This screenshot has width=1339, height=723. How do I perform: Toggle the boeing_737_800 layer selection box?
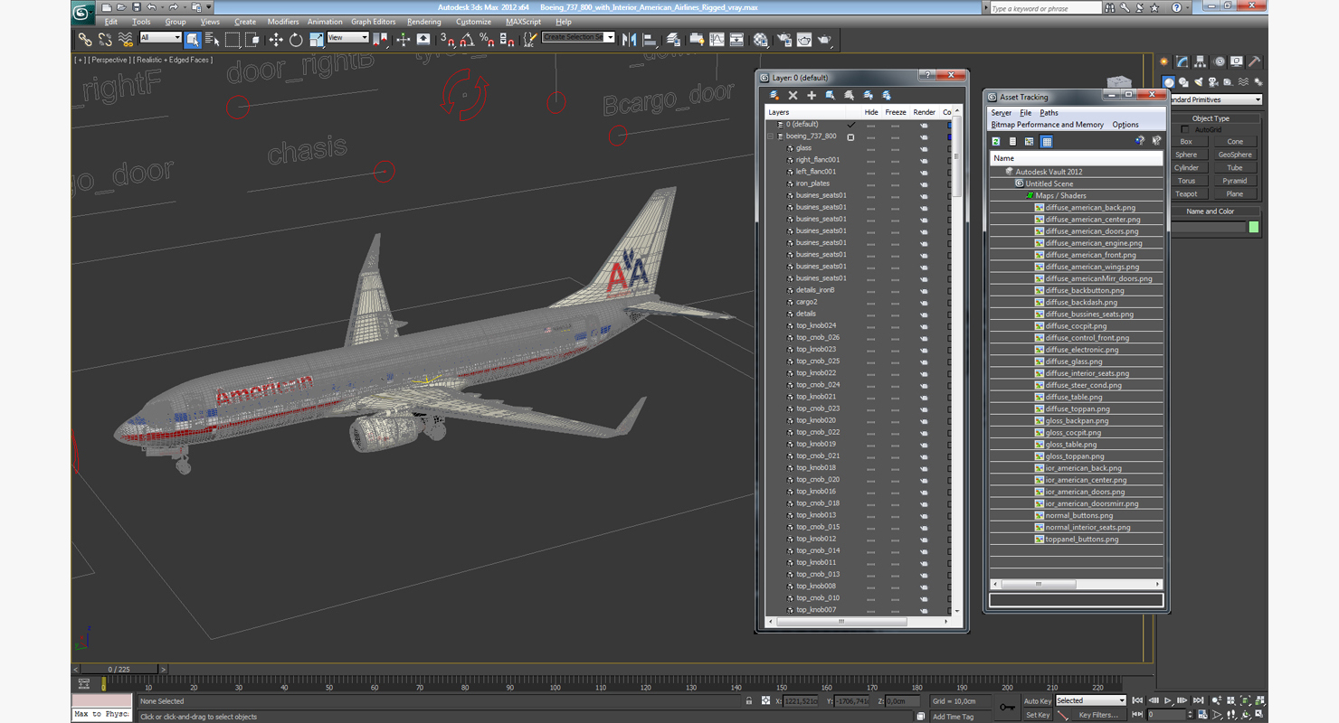pos(850,136)
